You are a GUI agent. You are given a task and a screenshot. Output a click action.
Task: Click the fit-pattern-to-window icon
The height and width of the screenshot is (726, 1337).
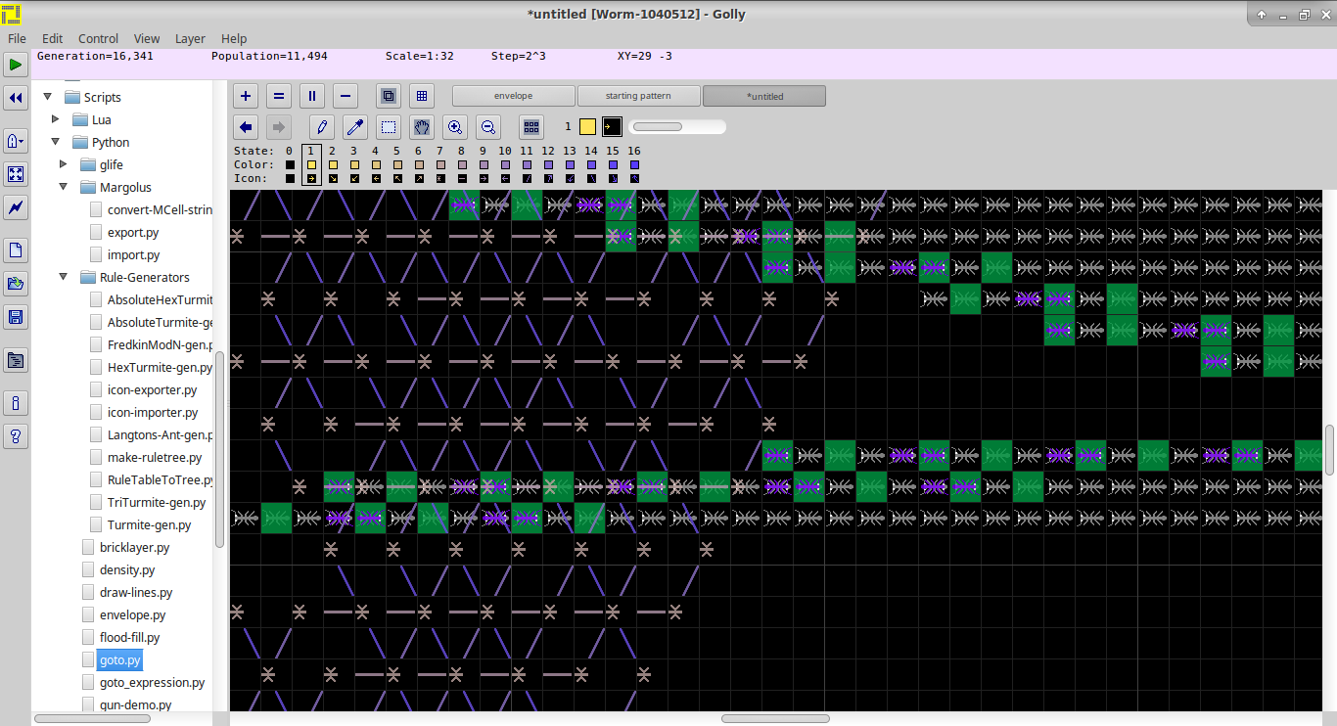[x=15, y=174]
